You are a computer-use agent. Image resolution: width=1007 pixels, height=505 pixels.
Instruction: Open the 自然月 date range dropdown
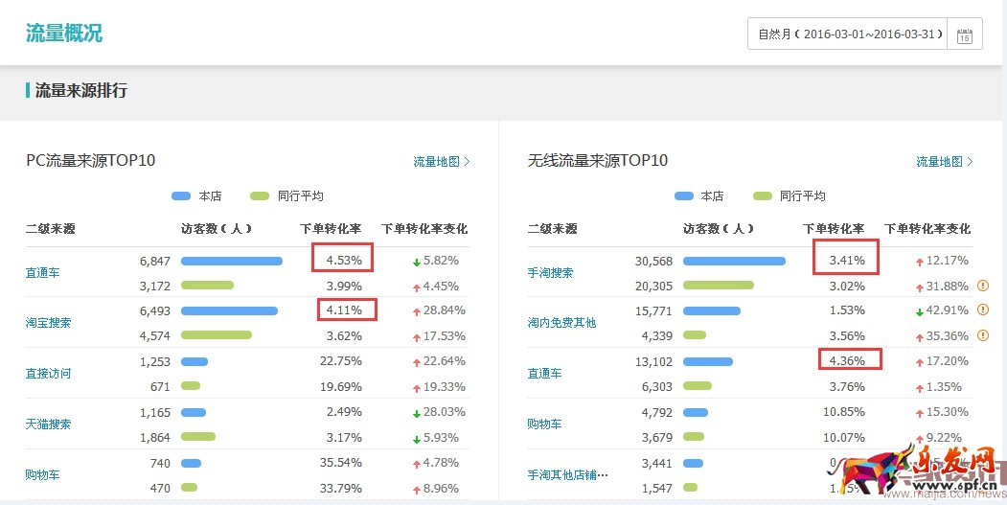848,34
